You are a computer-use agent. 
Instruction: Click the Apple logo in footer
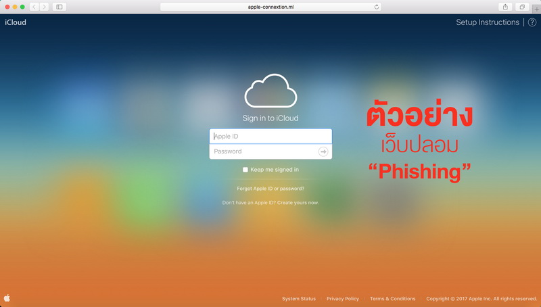coord(7,298)
